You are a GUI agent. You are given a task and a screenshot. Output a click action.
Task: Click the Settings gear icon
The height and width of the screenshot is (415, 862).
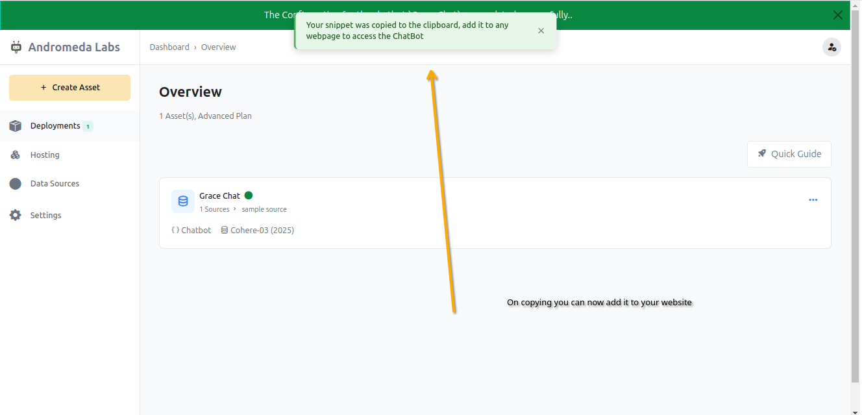pyautogui.click(x=16, y=215)
